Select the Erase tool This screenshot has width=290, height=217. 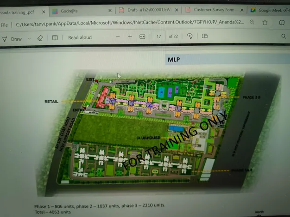[40, 38]
